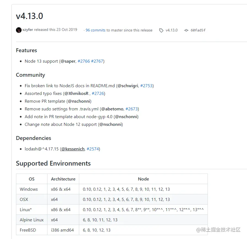247x239 pixels.
Task: Click the Node 13 support text
Action: (41, 61)
